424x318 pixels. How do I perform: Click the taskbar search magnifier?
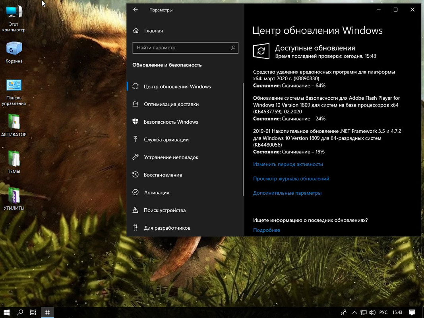coord(20,312)
